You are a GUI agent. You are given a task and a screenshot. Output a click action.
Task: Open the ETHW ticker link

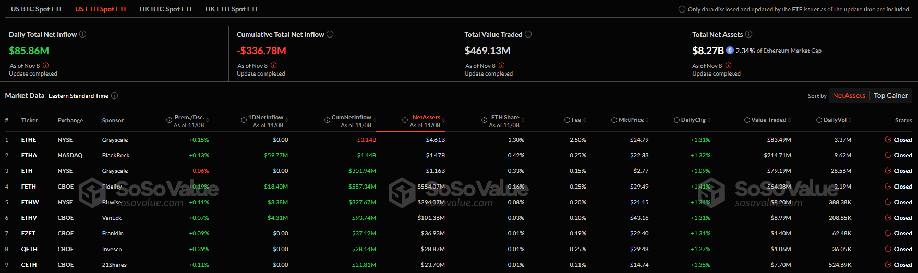coord(30,202)
